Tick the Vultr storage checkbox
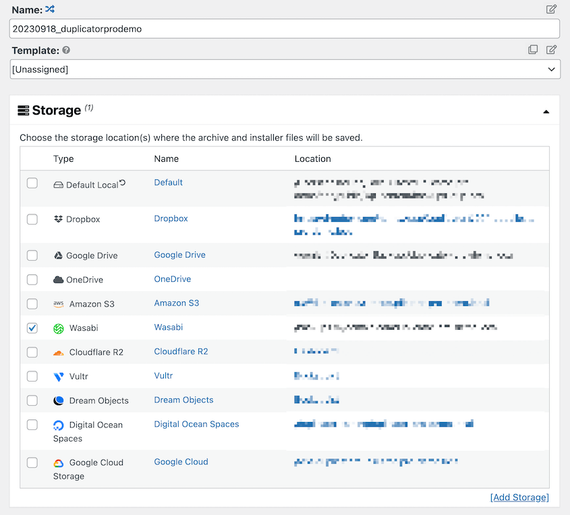This screenshot has height=515, width=570. click(32, 376)
